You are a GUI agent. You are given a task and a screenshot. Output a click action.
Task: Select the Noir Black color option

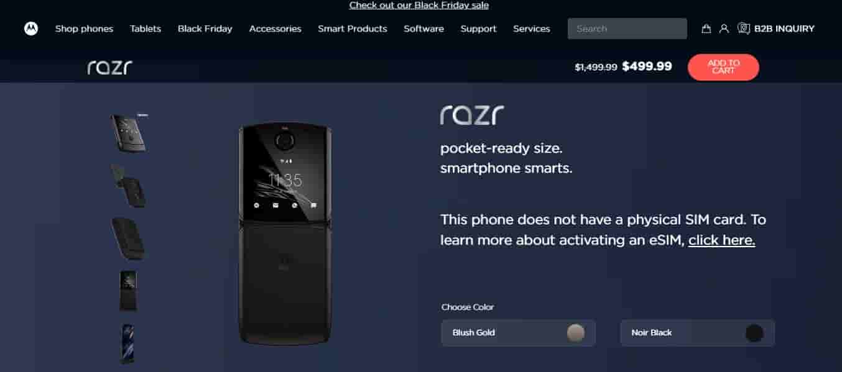pyautogui.click(x=698, y=333)
